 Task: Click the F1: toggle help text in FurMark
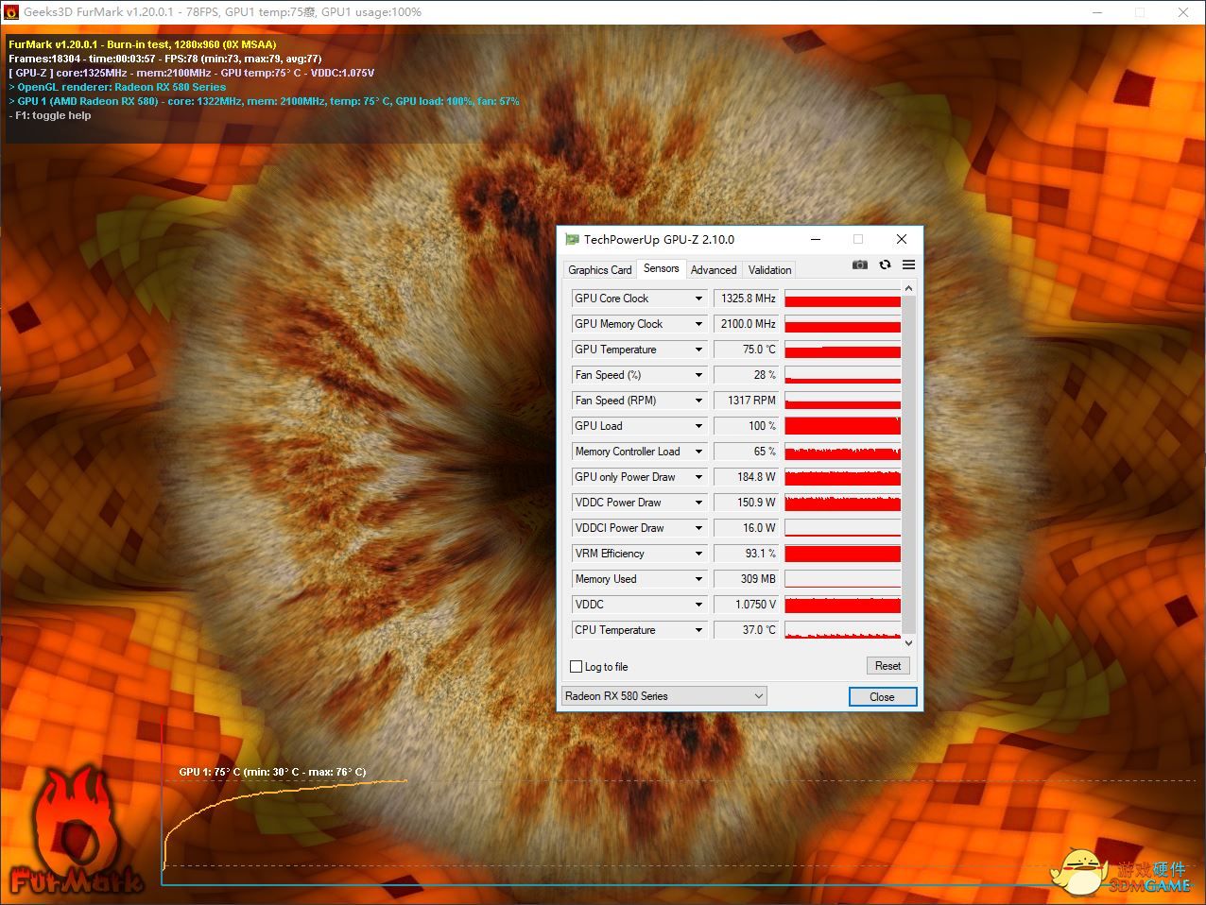(x=50, y=115)
